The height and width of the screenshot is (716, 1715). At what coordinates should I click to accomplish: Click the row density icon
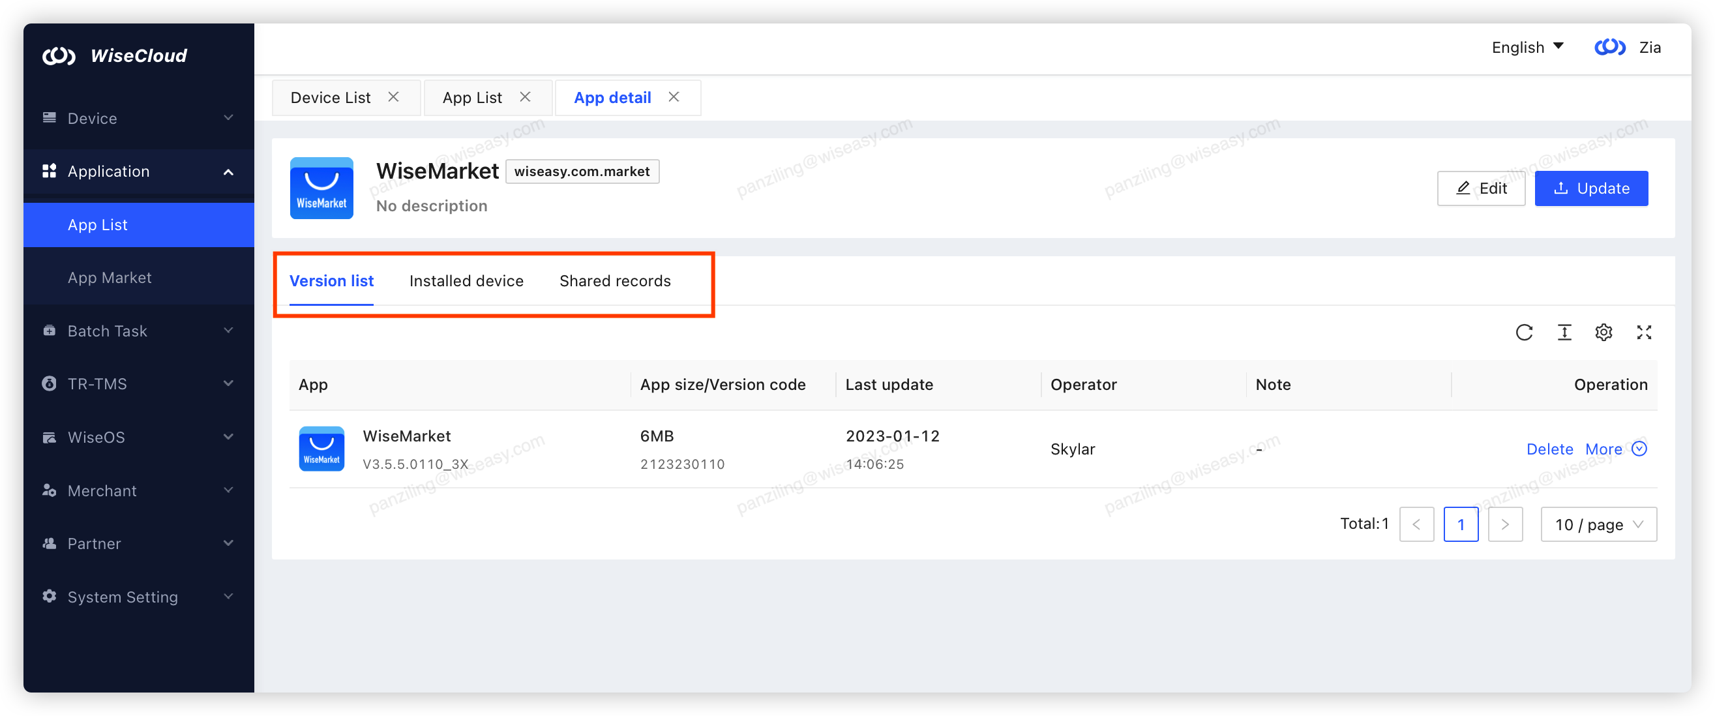(1564, 333)
